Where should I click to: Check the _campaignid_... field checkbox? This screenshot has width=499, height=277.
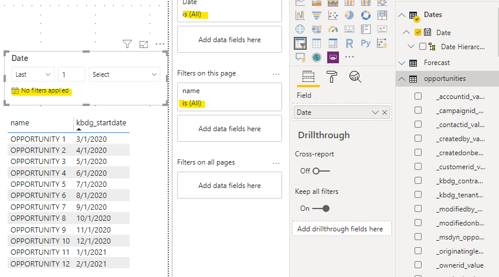click(418, 110)
